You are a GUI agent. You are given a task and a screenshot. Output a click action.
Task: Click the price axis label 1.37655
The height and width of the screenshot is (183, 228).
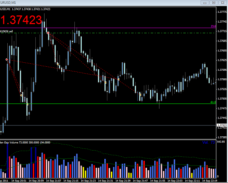(222, 51)
